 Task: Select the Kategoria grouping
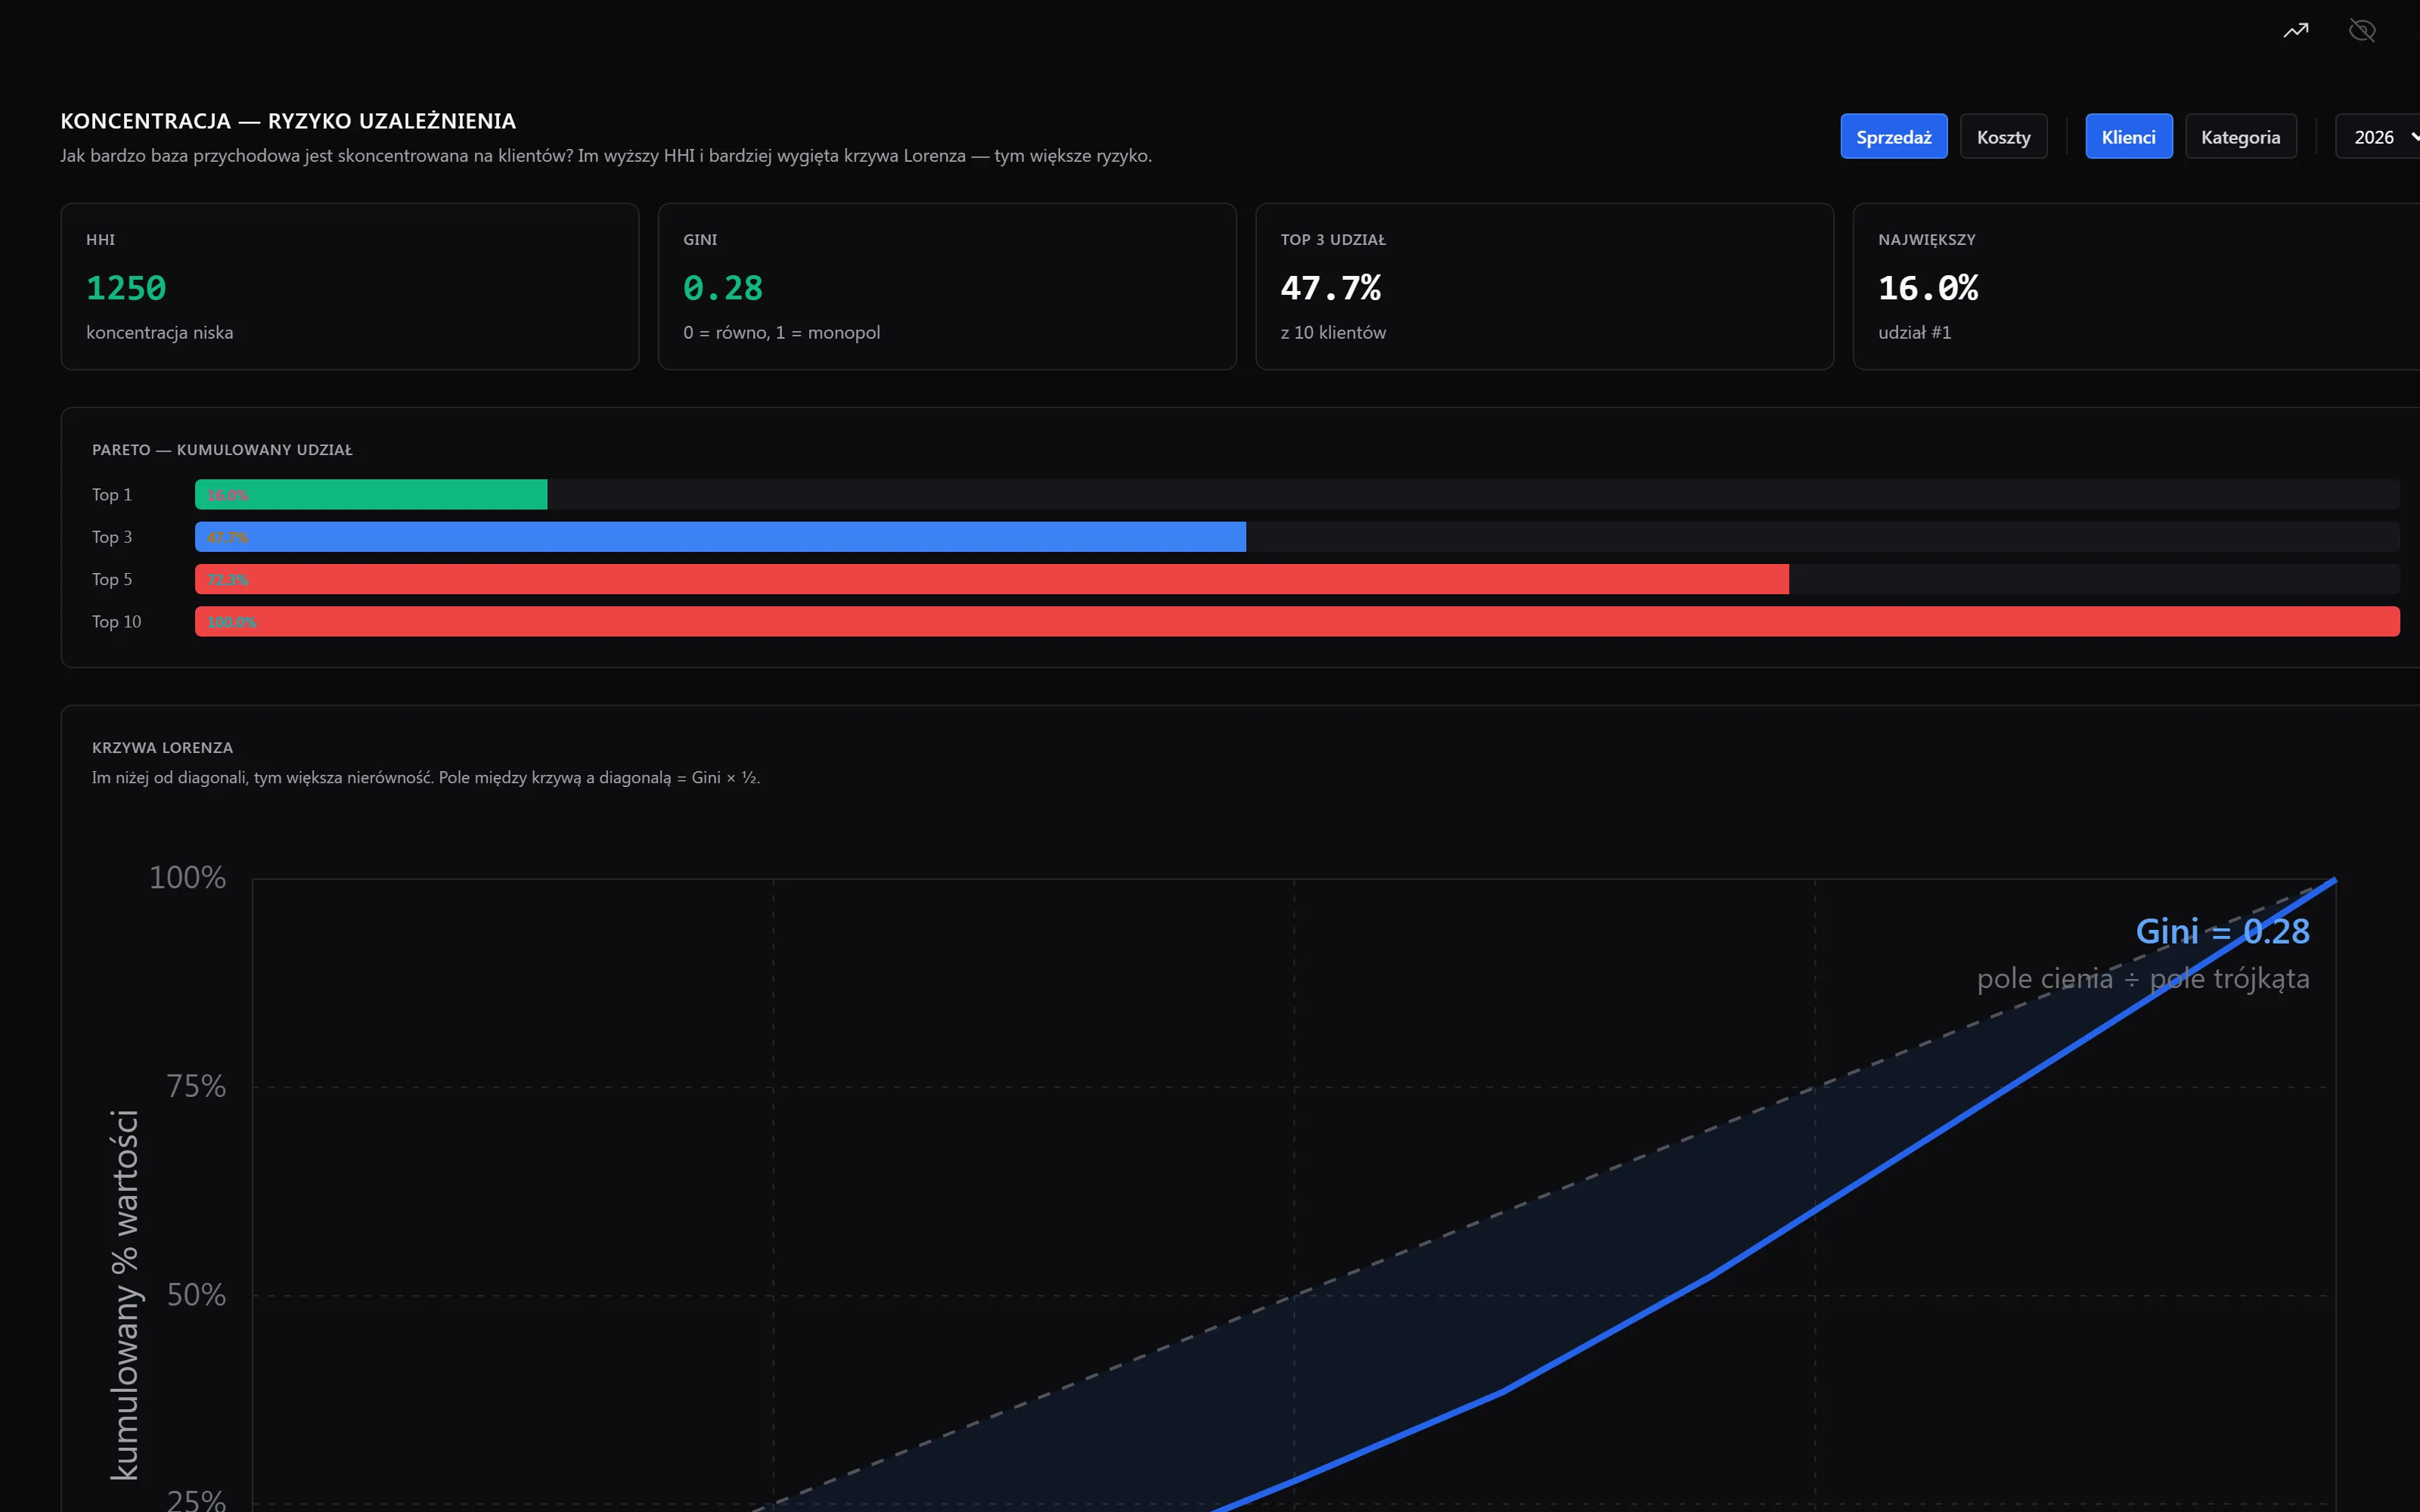point(2241,137)
